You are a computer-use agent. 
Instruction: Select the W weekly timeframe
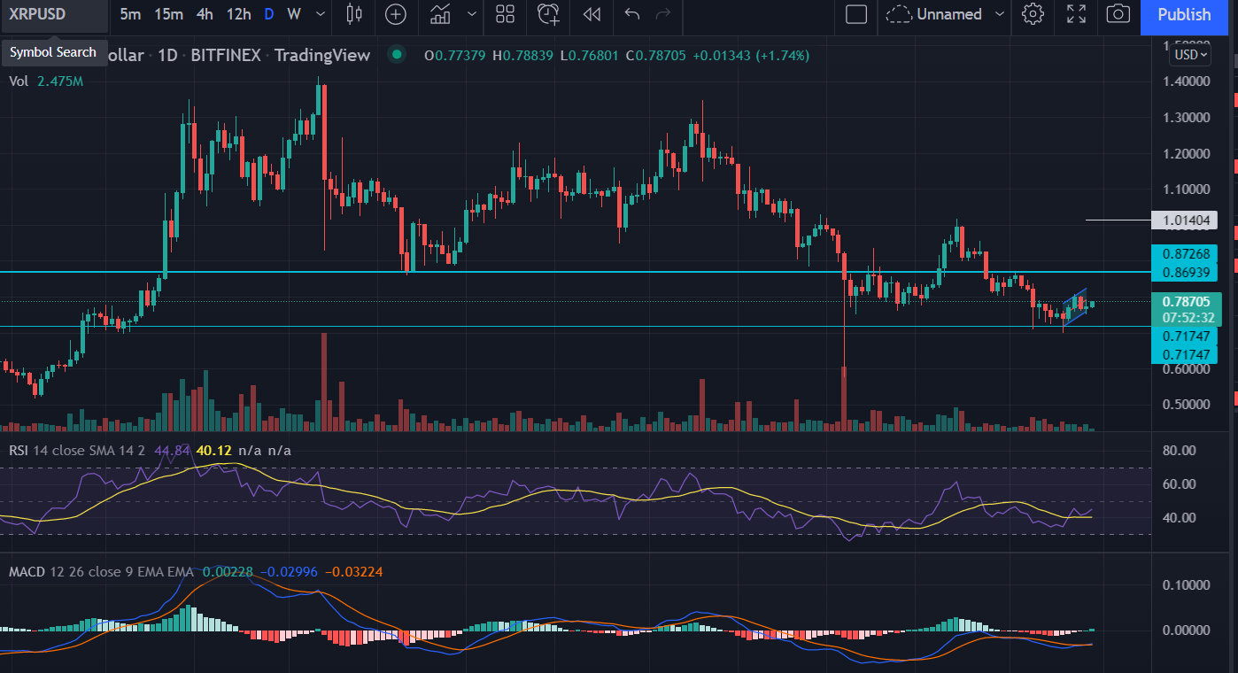(x=294, y=14)
